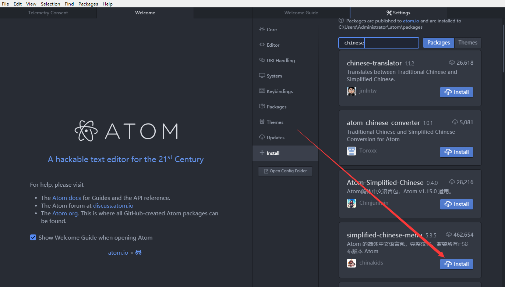Screen dimensions: 505x287
Task: Click the Open Config Folder button
Action: (x=285, y=171)
